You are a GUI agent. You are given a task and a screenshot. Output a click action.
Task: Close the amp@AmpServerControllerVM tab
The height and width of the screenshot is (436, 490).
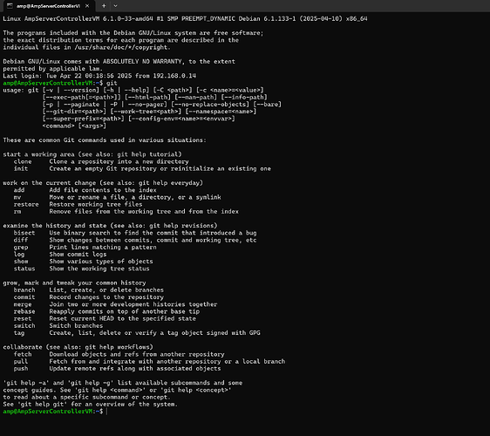click(87, 5)
